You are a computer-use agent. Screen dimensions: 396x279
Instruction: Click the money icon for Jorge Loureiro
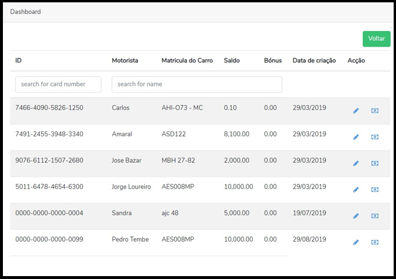click(x=375, y=190)
